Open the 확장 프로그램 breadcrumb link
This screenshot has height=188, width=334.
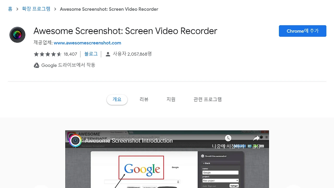[x=36, y=9]
